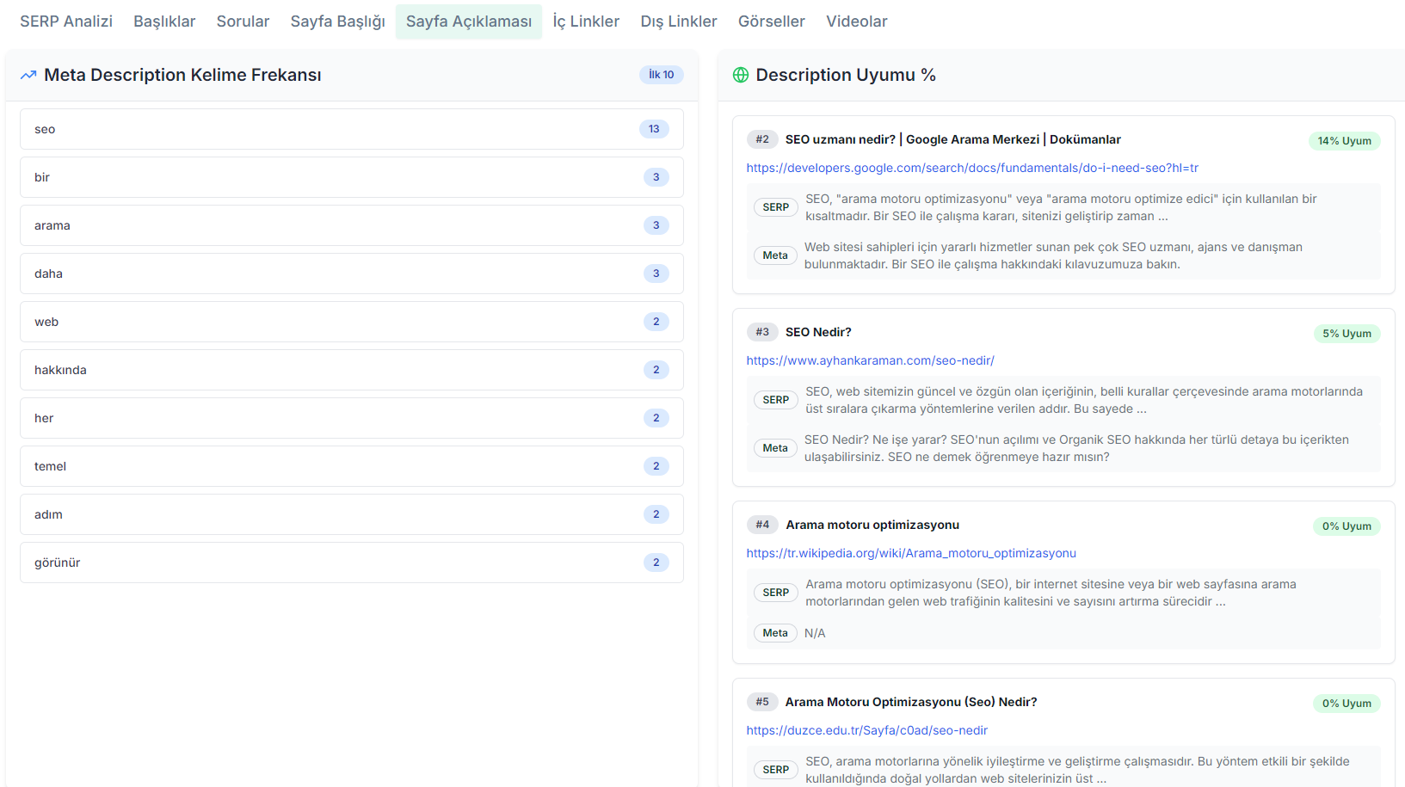Click the Meta pill on the Wikipedia result
The height and width of the screenshot is (787, 1405).
774,632
